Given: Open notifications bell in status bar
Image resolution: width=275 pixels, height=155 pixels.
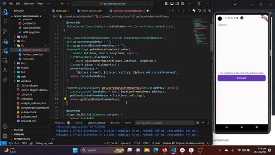Looking at the screenshot, I should click(208, 143).
